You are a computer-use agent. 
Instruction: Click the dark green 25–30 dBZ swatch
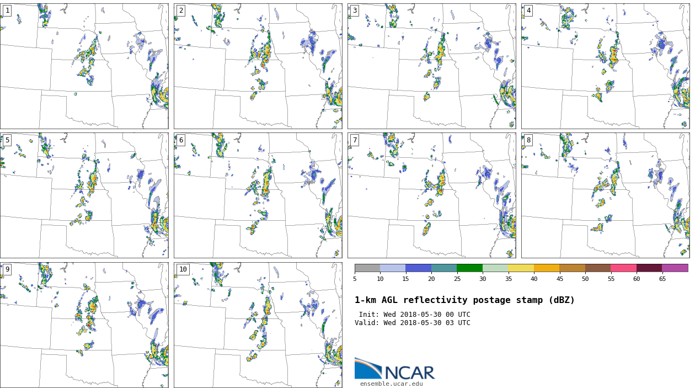tap(469, 268)
